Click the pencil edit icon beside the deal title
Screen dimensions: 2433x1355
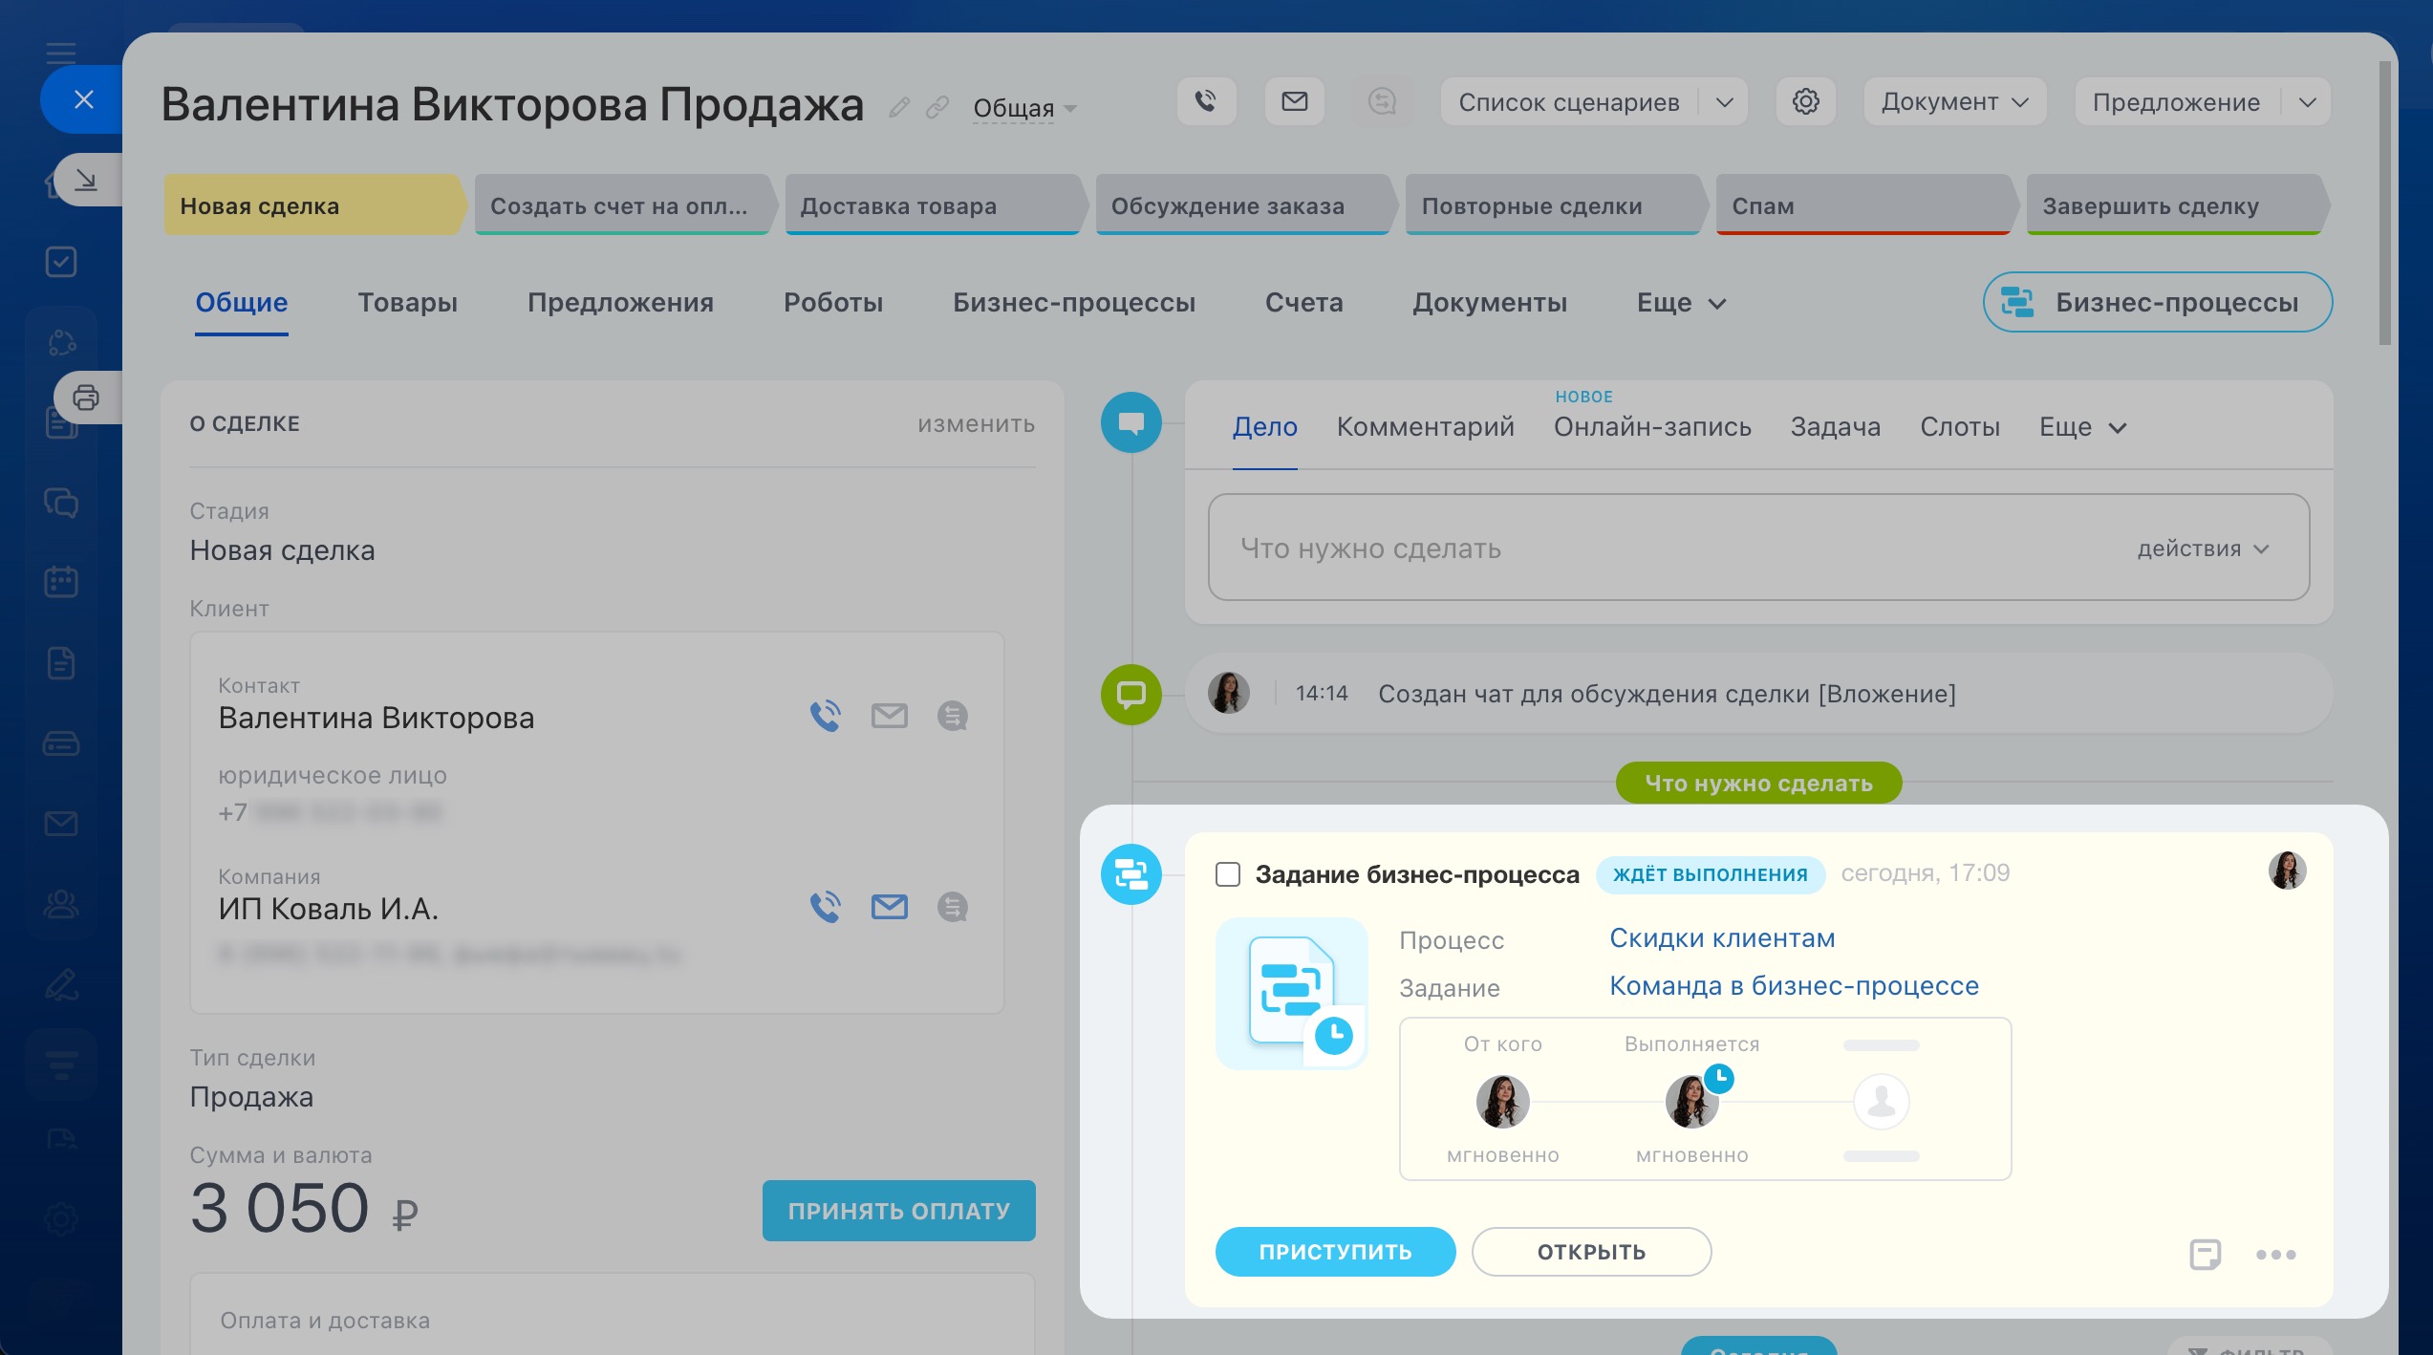tap(898, 107)
